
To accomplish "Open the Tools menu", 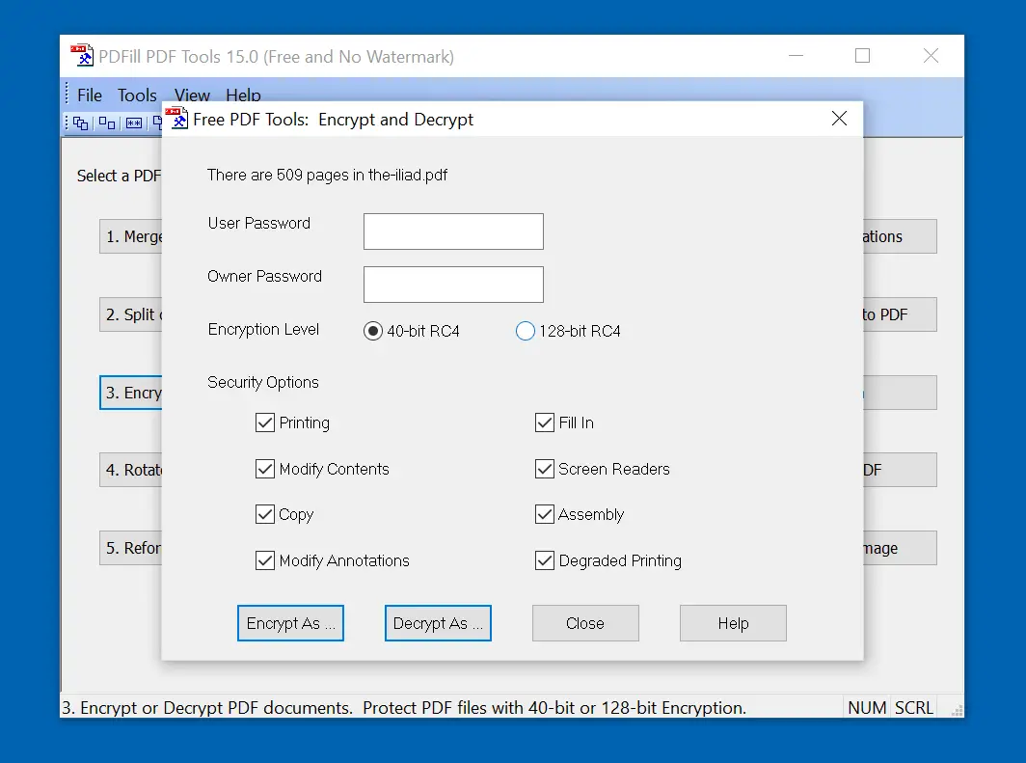I will pyautogui.click(x=137, y=95).
